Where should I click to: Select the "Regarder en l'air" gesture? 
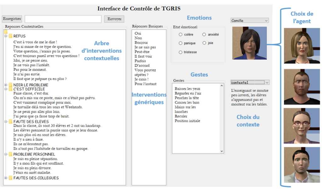188,93
